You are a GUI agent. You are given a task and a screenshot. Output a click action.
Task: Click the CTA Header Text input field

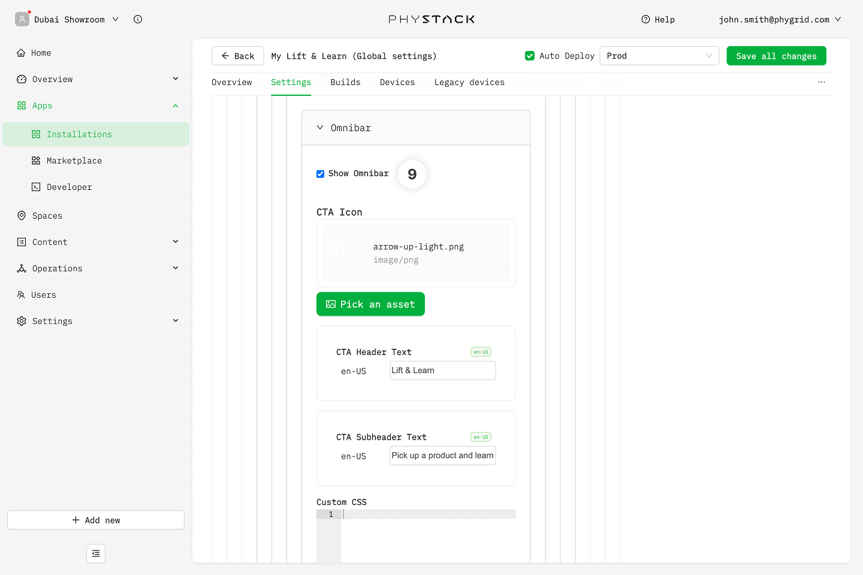(x=443, y=370)
